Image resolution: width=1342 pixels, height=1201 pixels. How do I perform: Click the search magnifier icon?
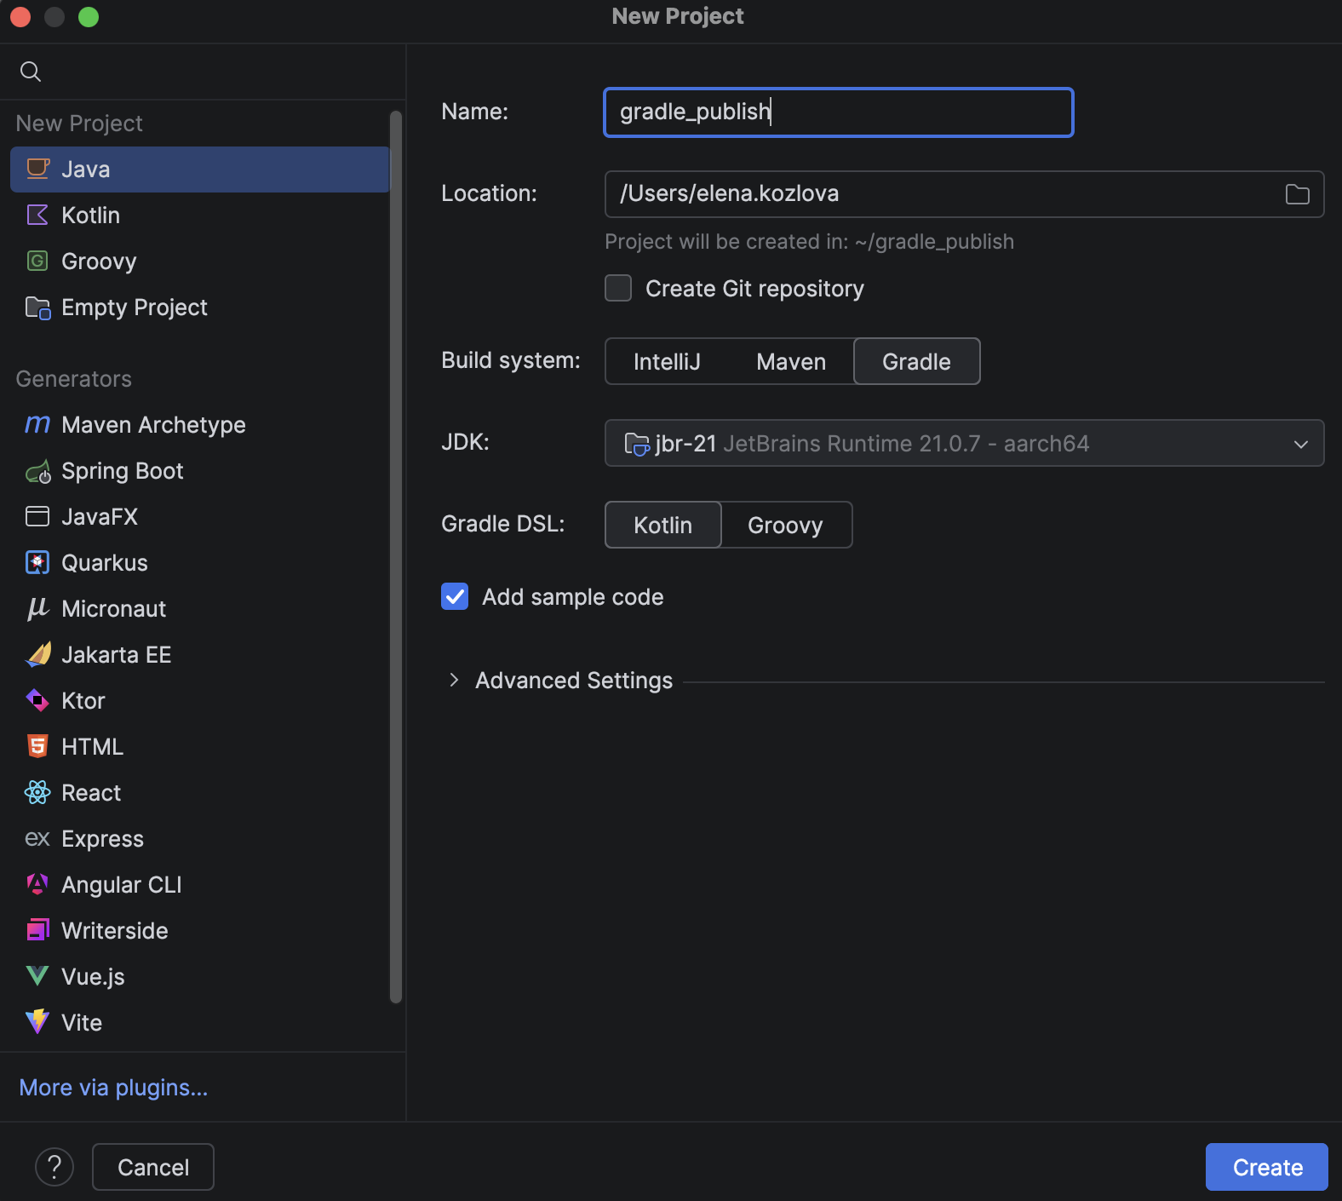31,72
